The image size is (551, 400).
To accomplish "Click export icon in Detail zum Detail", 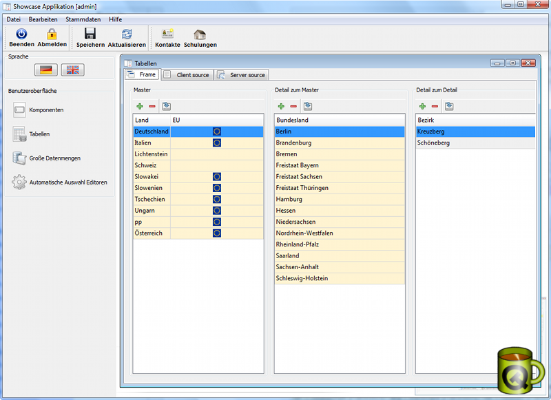I will tap(449, 106).
